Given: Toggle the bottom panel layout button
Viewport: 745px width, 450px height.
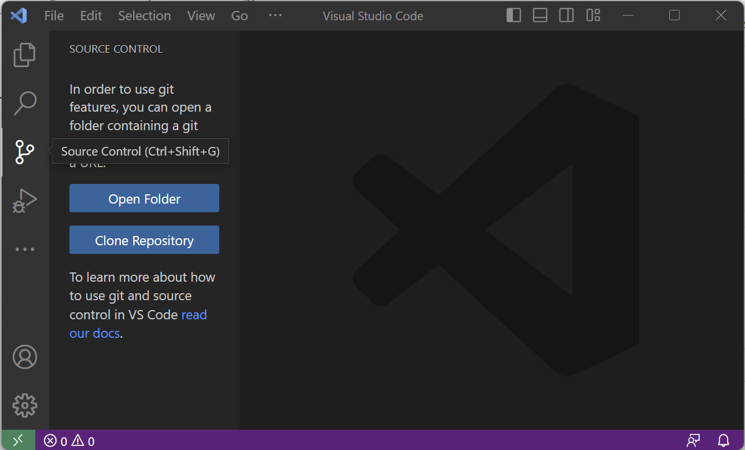Looking at the screenshot, I should pos(540,16).
